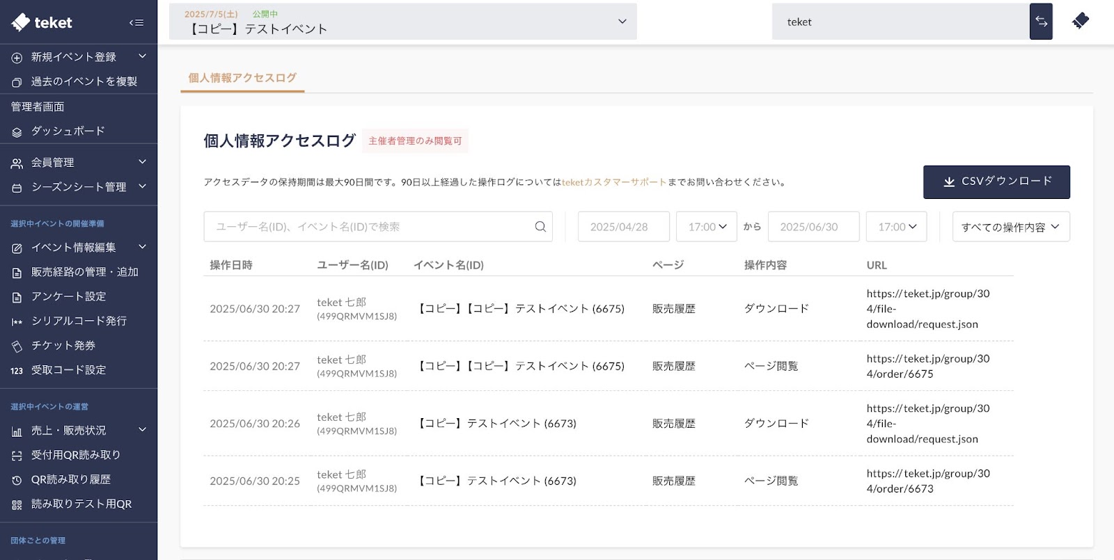Image resolution: width=1114 pixels, height=560 pixels.
Task: Expand the 会員管理 submenu
Action: click(142, 161)
